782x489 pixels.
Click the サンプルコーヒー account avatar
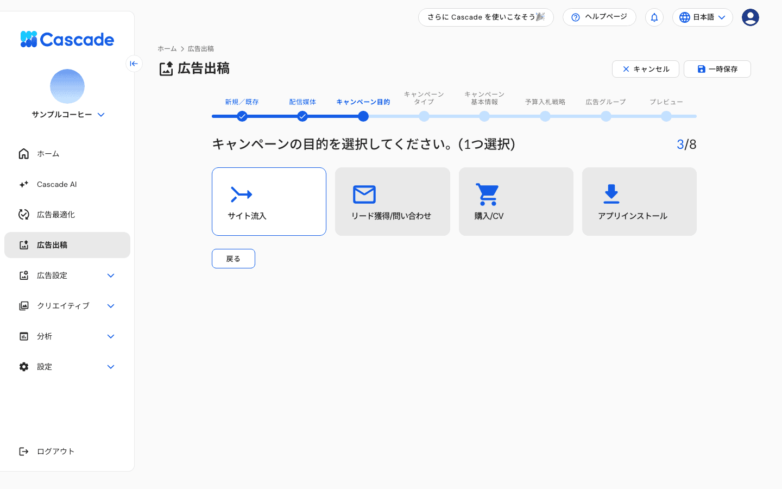(x=67, y=86)
